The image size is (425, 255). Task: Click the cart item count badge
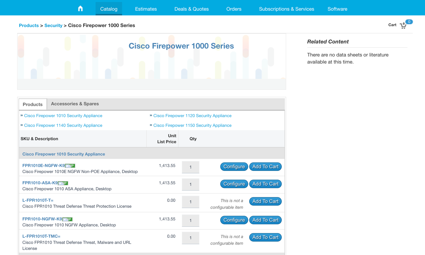[x=409, y=22]
